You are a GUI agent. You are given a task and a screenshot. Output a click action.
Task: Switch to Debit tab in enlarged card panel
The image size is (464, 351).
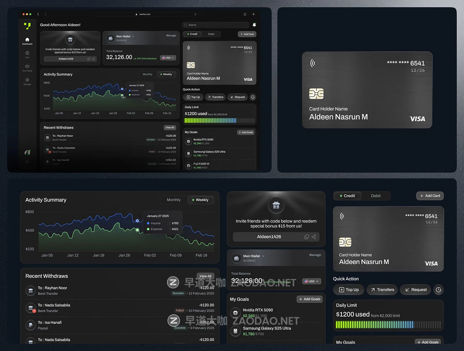click(375, 196)
